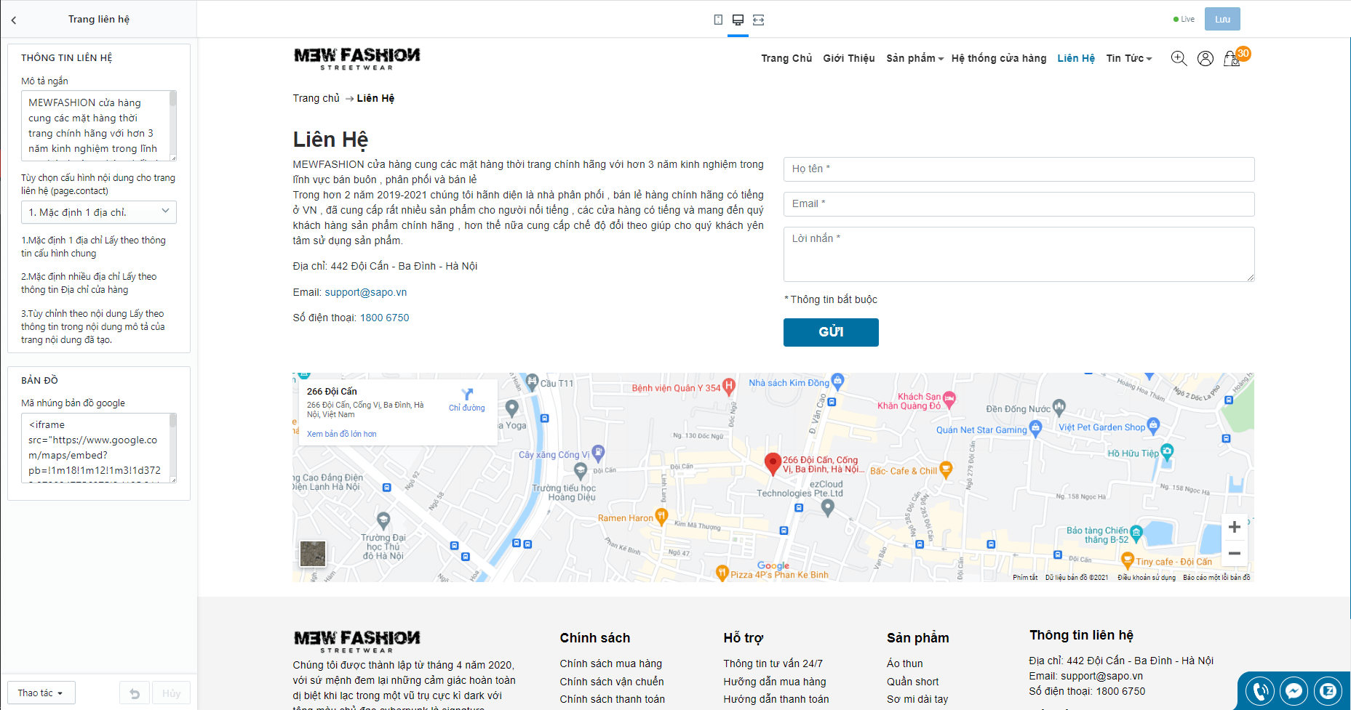Click Điều khoản sử dụng map link

point(1147,578)
